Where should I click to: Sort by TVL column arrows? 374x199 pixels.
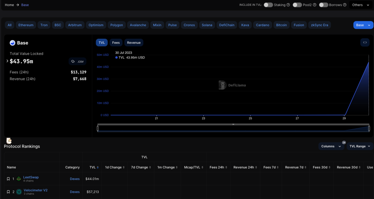[98, 167]
